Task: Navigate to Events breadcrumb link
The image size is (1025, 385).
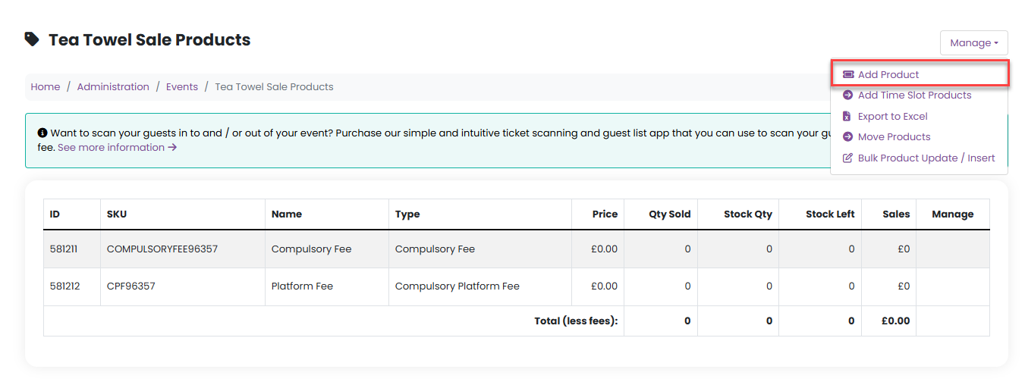Action: coord(182,87)
